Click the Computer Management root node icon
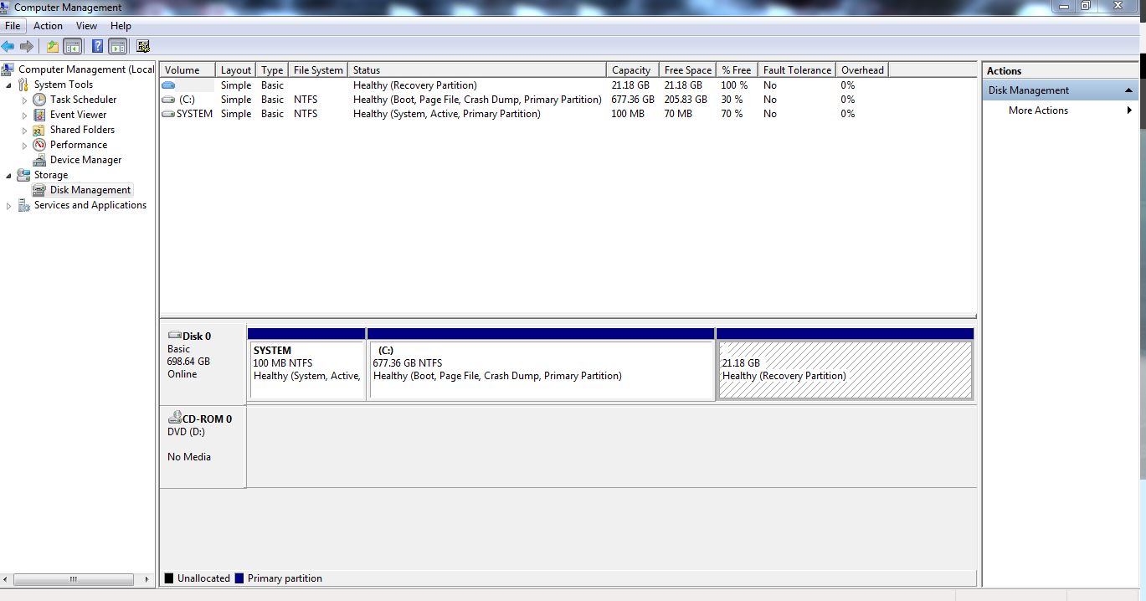Viewport: 1146px width, 601px height. [x=8, y=69]
